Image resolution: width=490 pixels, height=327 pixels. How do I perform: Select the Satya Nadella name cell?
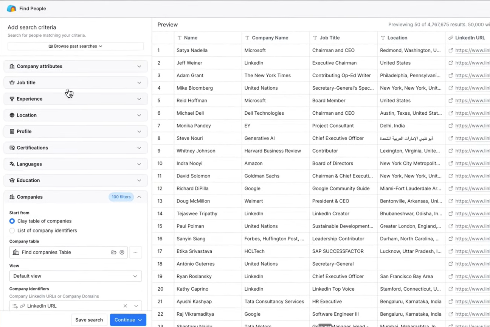point(208,50)
